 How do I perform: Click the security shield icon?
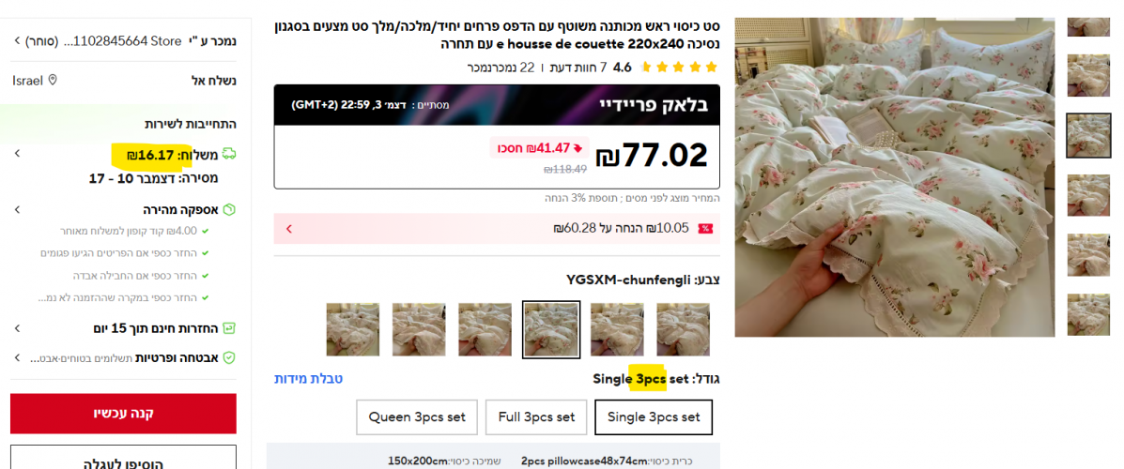point(229,357)
